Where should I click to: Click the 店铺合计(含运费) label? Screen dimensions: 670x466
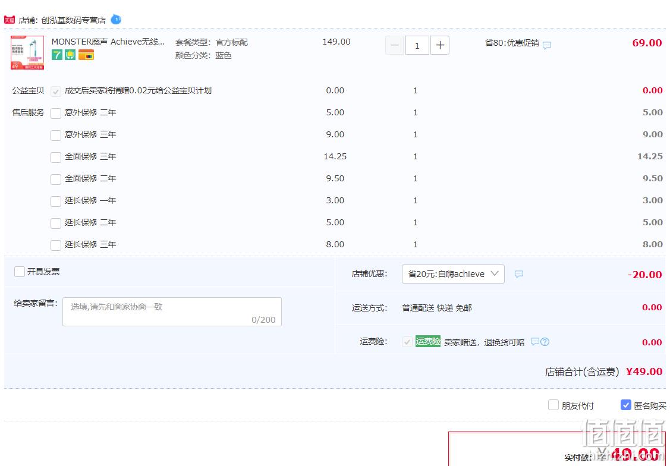click(582, 372)
